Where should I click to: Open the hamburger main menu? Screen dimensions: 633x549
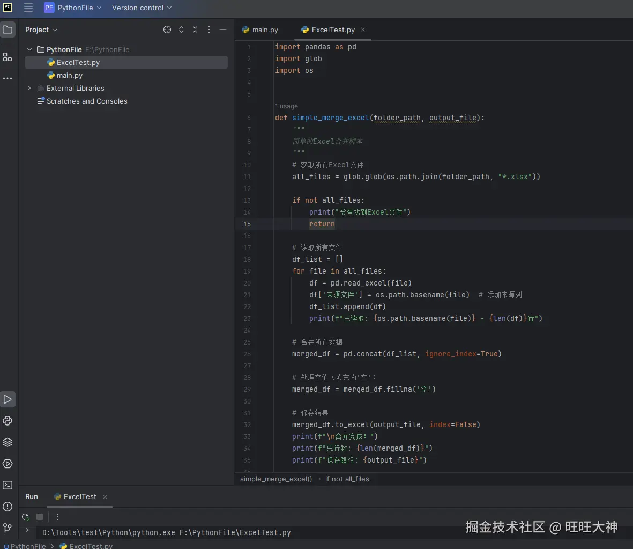pos(28,8)
